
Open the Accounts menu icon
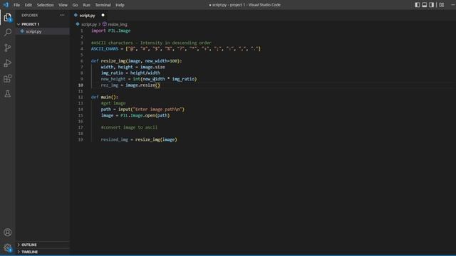coord(8,233)
